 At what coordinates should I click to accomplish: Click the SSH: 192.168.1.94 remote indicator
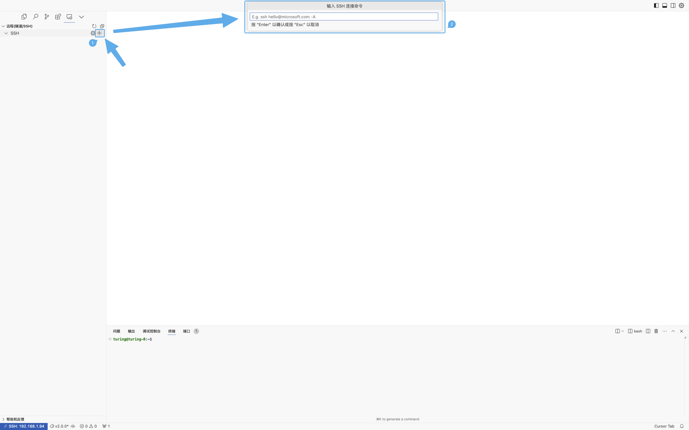coord(24,426)
